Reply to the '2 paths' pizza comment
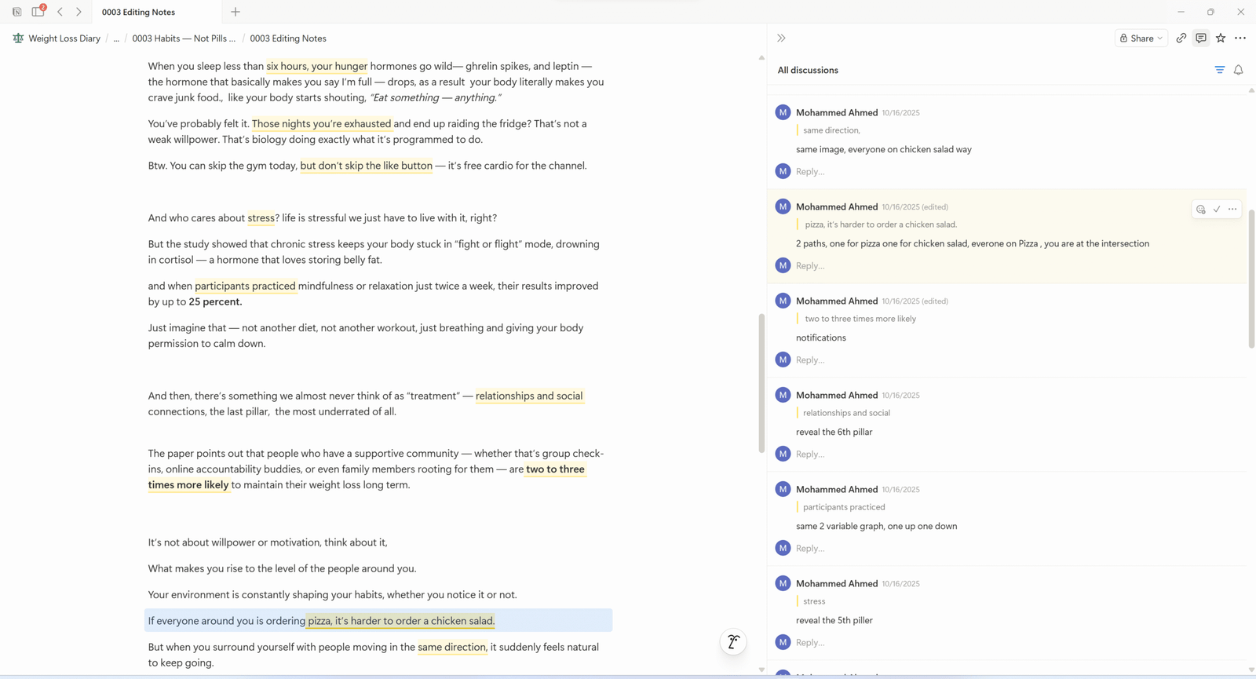 [810, 265]
